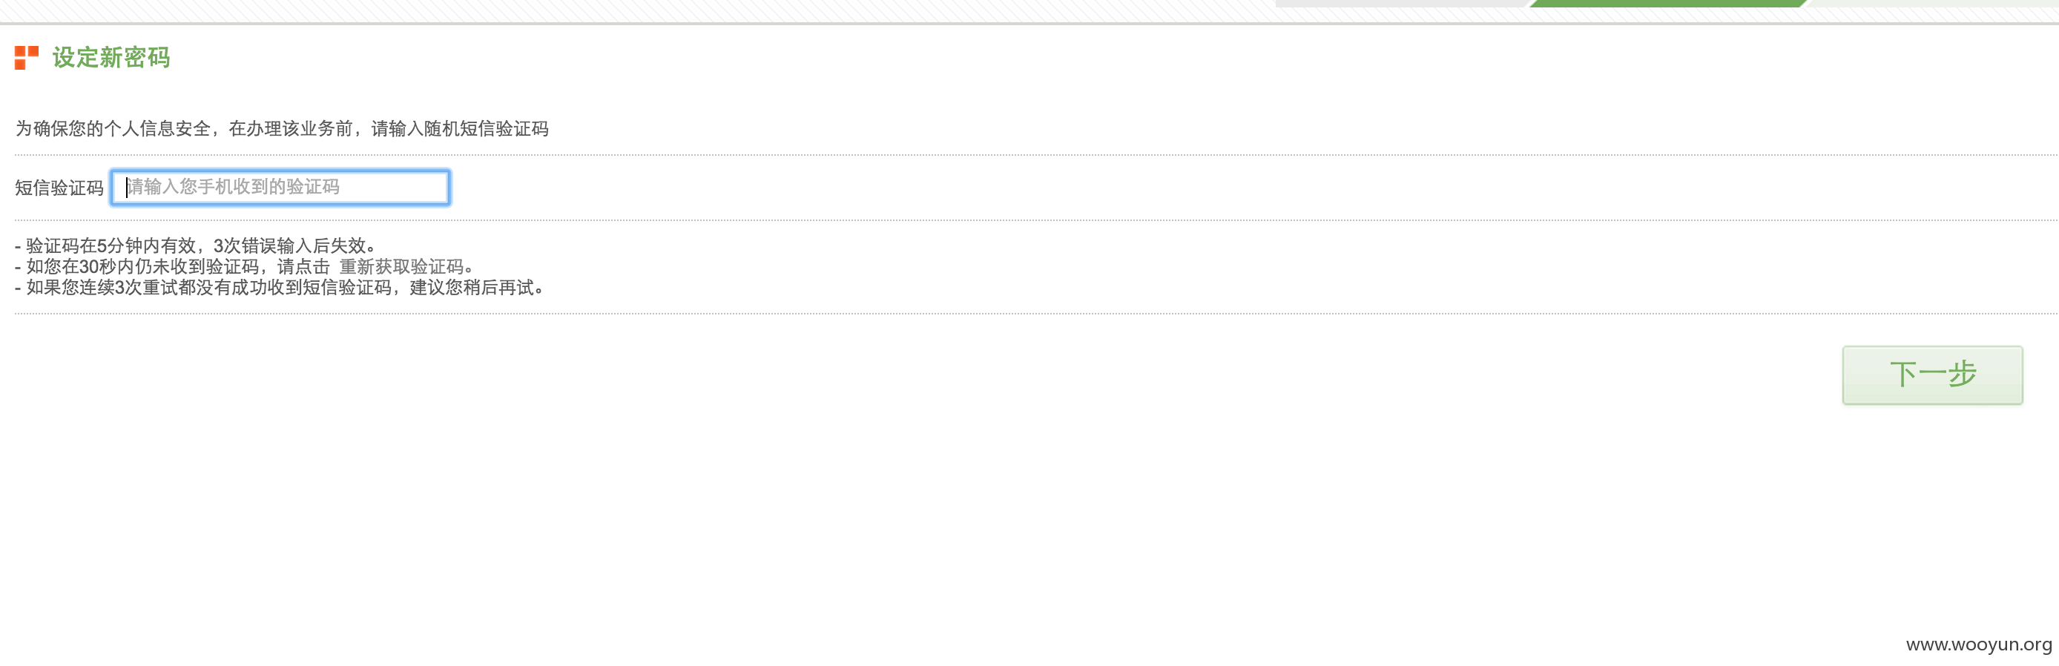Click the orange squares icon beside 设定新密码

coord(27,58)
